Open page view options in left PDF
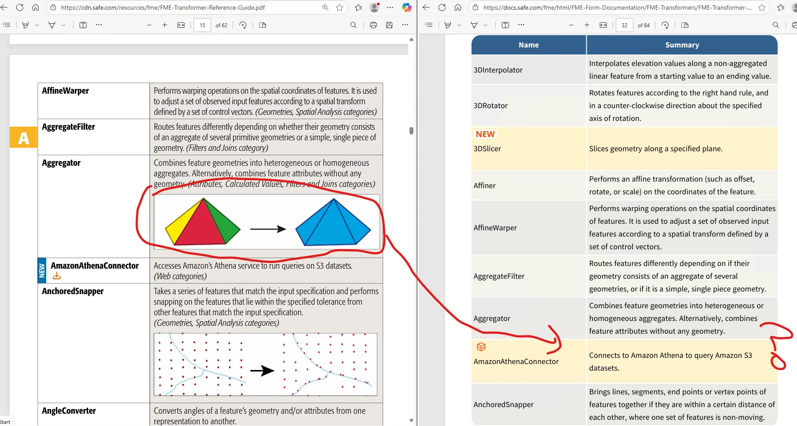797x426 pixels. click(x=263, y=25)
